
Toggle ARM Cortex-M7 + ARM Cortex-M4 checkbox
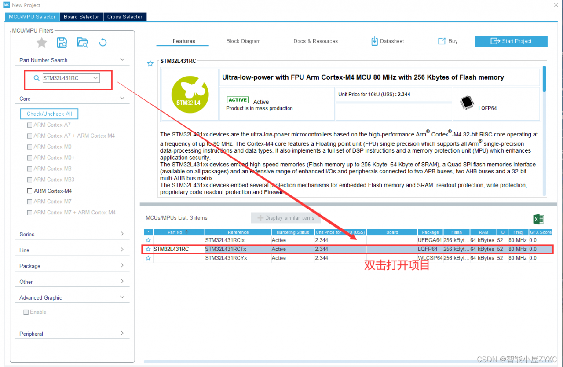pos(29,213)
